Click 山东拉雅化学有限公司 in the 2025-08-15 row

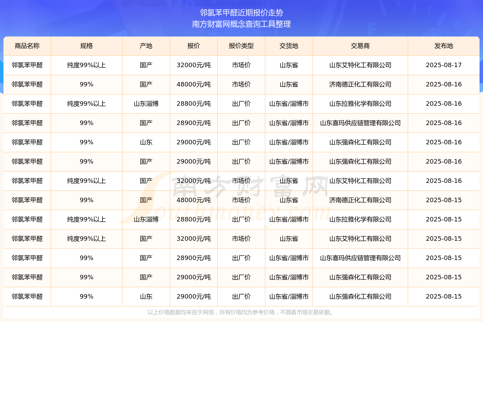(361, 219)
